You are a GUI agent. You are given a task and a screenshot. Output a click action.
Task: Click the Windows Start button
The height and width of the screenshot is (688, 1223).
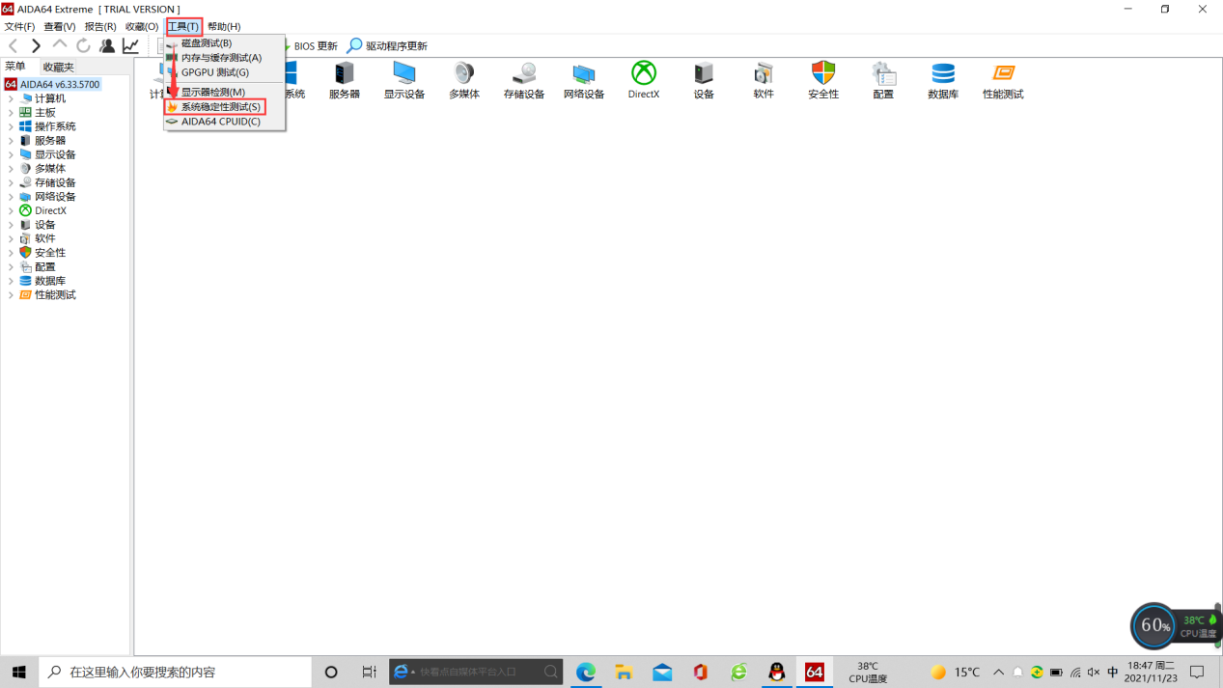[x=19, y=672]
